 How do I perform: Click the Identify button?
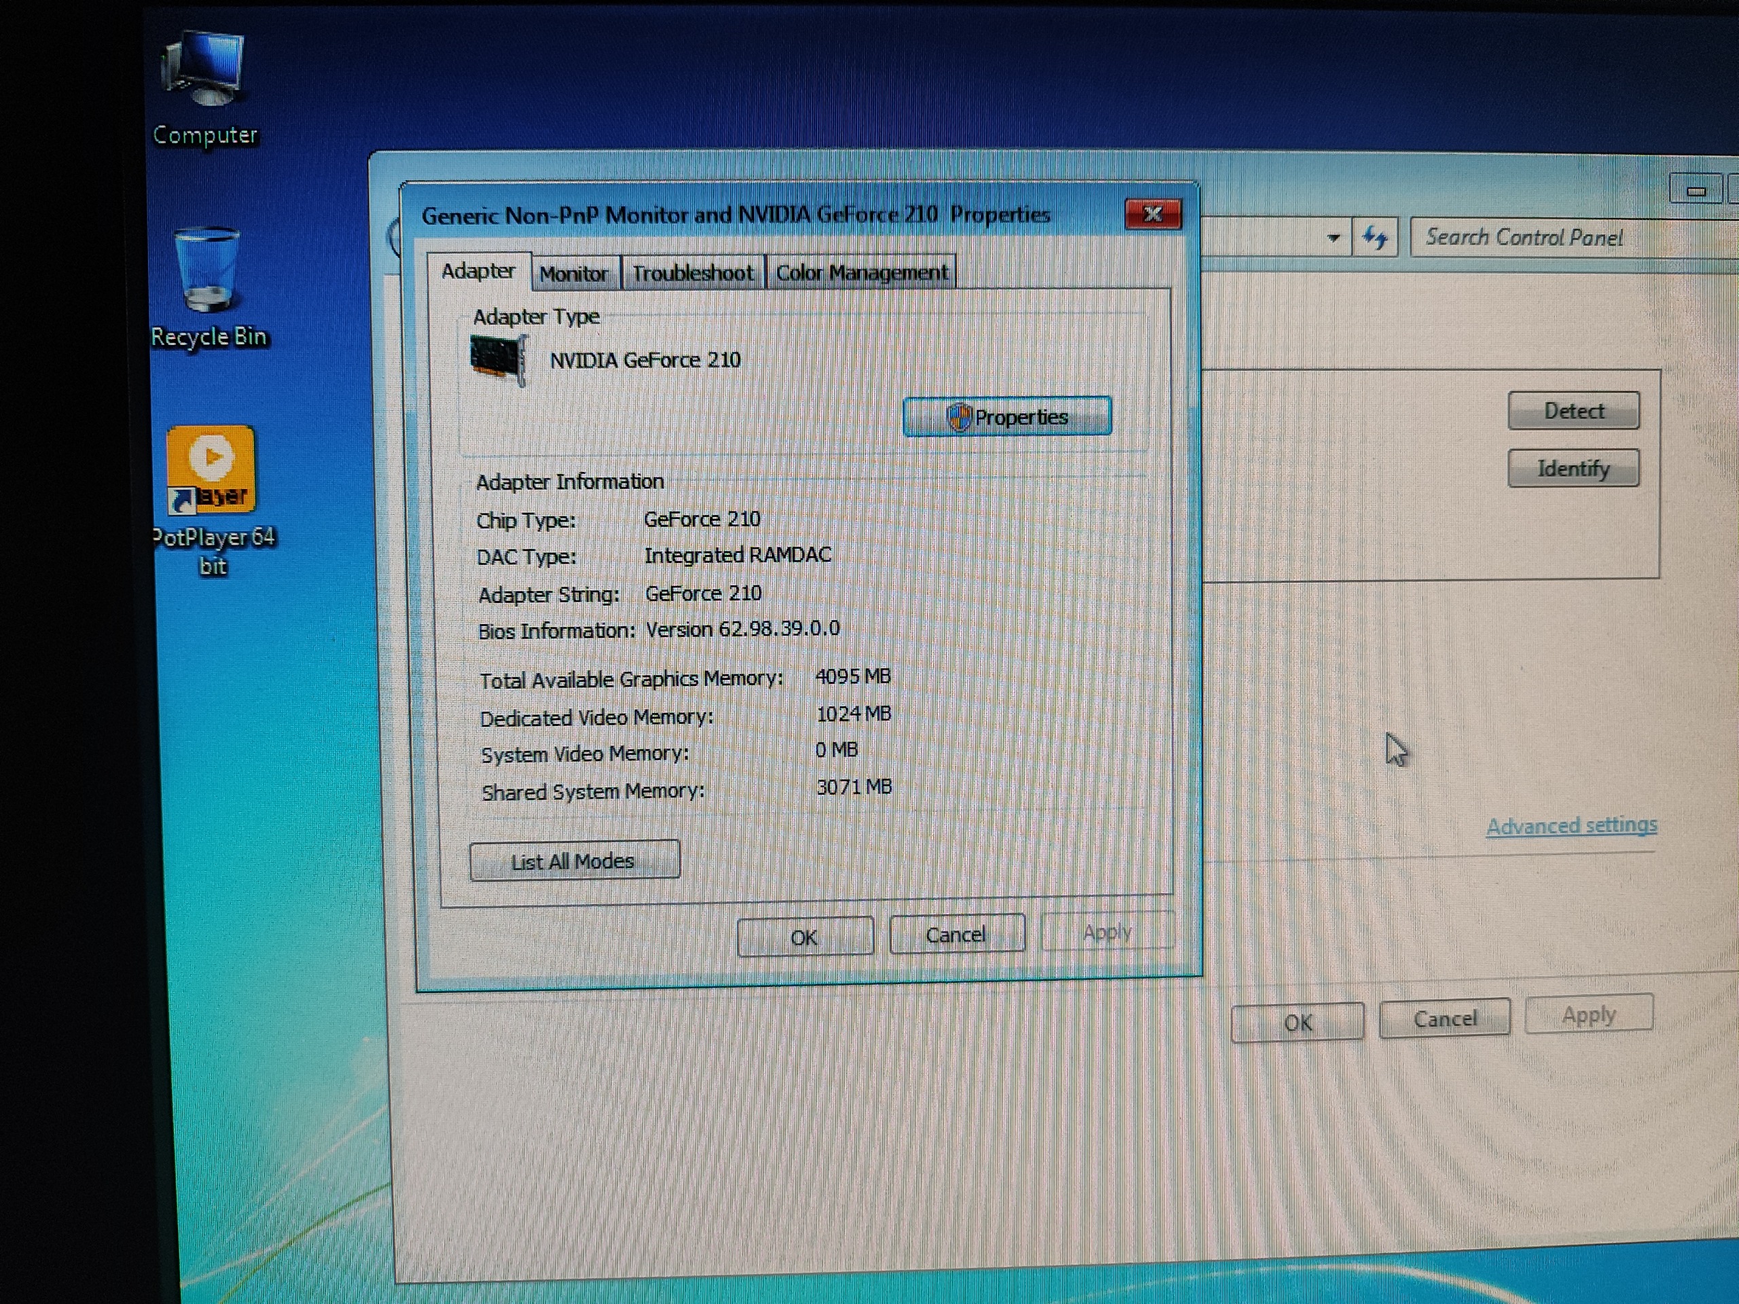pyautogui.click(x=1573, y=469)
